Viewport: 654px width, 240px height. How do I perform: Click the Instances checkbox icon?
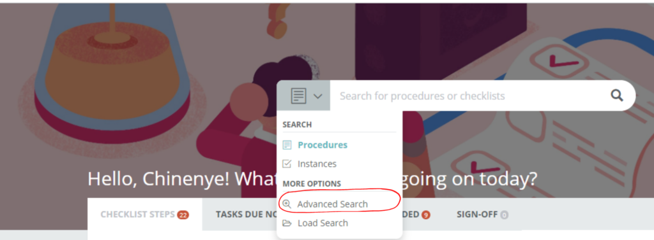pos(287,164)
